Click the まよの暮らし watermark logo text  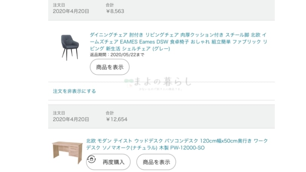pyautogui.click(x=162, y=82)
